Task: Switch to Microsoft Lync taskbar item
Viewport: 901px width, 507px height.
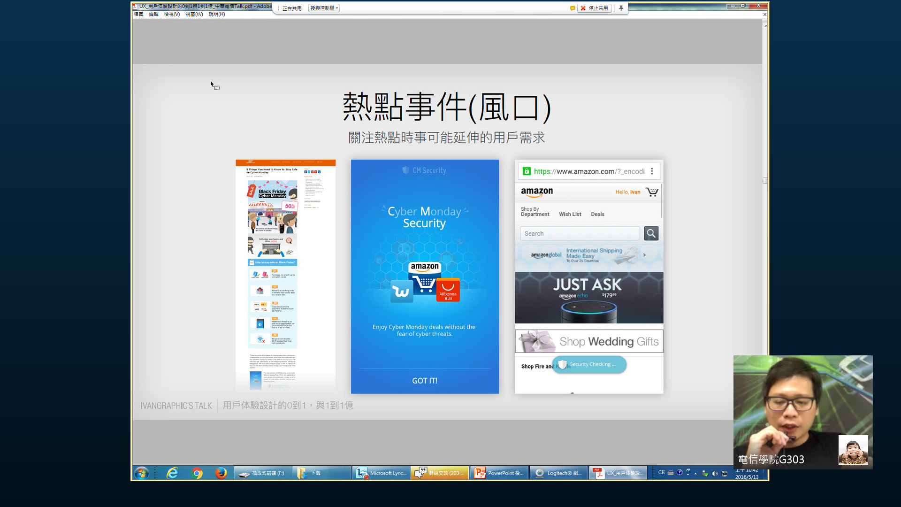Action: pyautogui.click(x=381, y=473)
